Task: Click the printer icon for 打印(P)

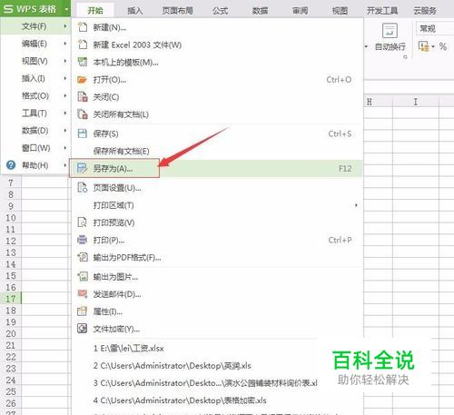Action: 83,240
